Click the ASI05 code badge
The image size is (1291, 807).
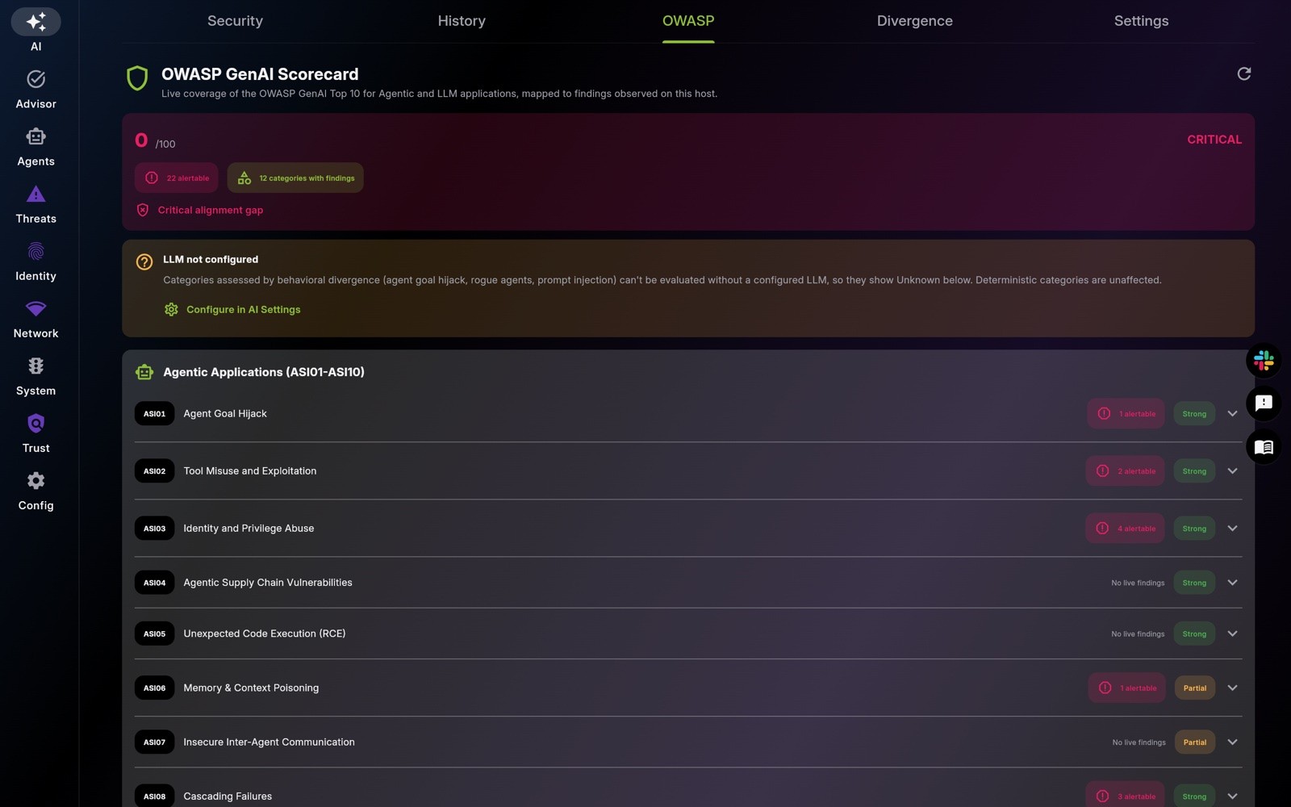click(154, 633)
